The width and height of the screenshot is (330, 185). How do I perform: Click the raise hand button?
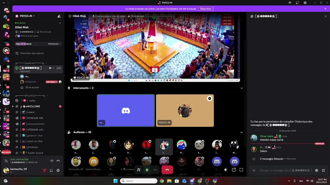click(147, 170)
